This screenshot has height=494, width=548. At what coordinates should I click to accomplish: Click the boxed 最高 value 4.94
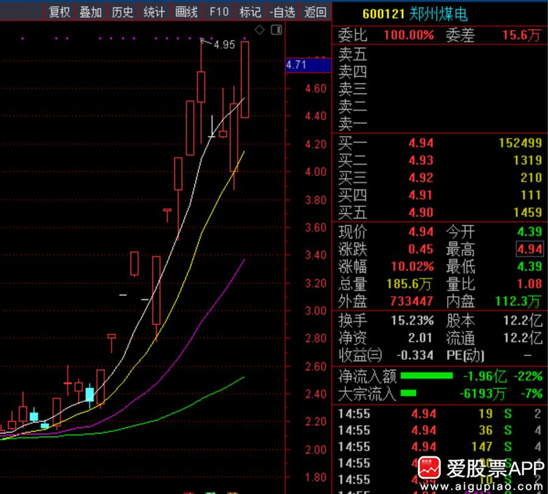pos(529,249)
